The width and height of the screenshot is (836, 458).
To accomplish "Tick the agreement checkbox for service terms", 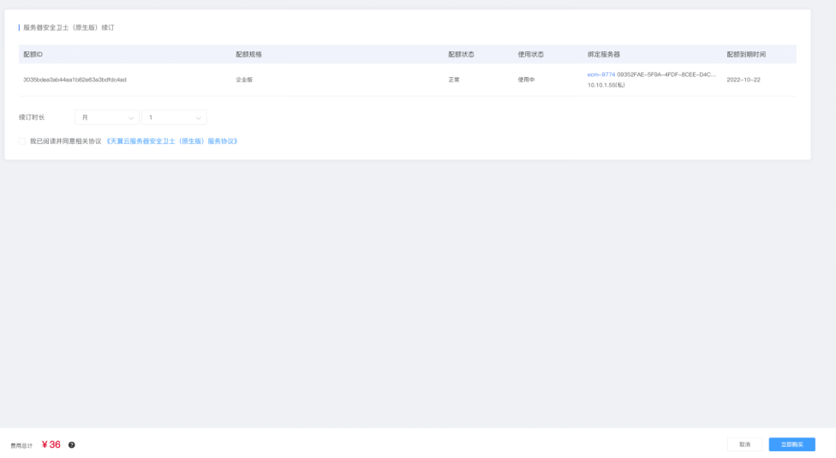I will click(x=22, y=141).
